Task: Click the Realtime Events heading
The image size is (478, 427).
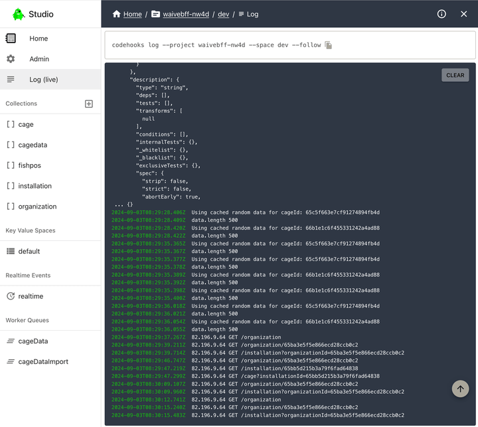Action: coord(28,275)
